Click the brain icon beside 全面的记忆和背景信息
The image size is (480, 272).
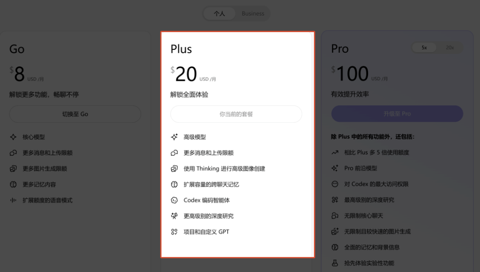coord(335,247)
